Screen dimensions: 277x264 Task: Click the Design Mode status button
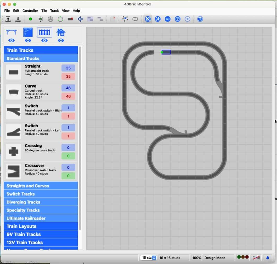click(x=215, y=258)
